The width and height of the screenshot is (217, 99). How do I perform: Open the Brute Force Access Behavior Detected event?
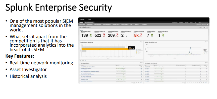click(87, 75)
